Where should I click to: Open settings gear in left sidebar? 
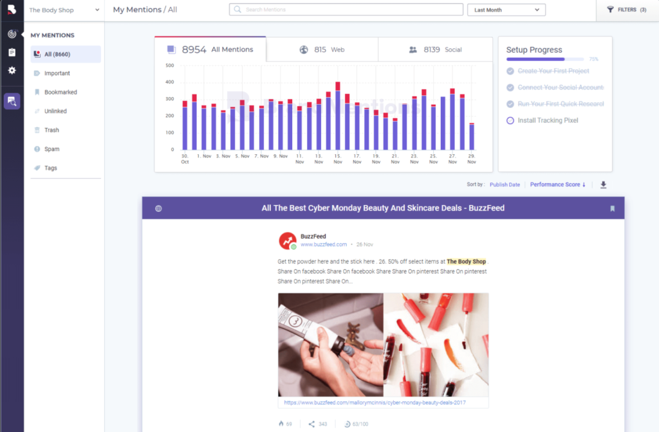[12, 70]
